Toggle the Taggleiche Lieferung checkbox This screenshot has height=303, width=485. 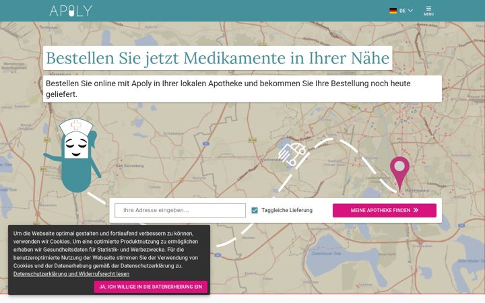coord(254,211)
